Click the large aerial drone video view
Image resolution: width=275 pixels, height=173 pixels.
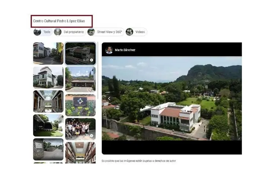pyautogui.click(x=172, y=98)
